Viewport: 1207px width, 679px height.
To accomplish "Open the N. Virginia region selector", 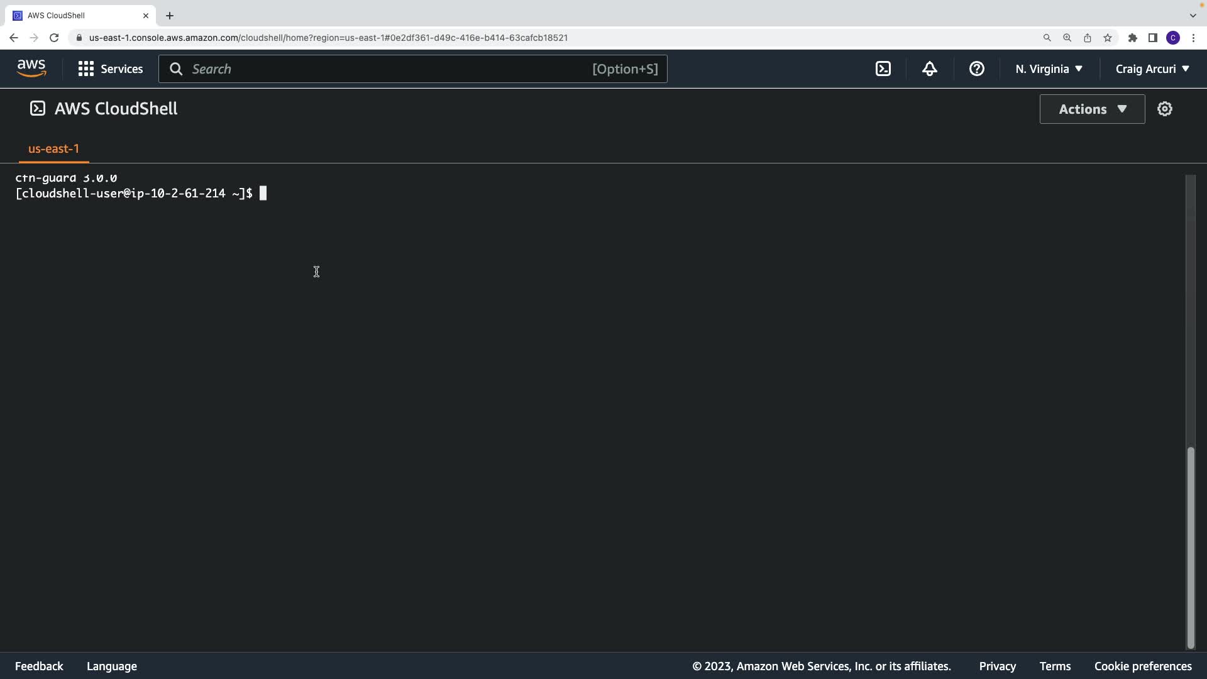I will [1049, 69].
